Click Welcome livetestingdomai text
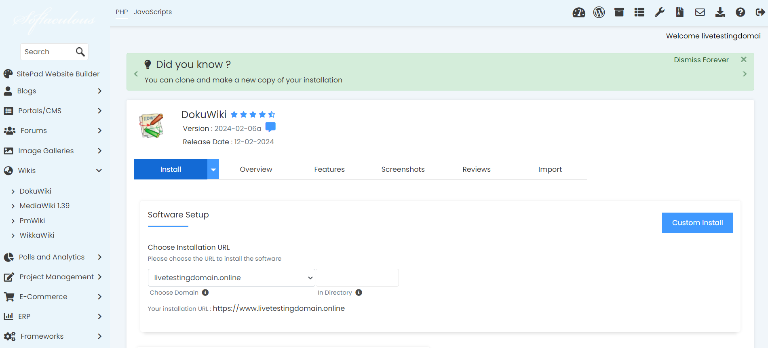The height and width of the screenshot is (348, 768). tap(713, 36)
